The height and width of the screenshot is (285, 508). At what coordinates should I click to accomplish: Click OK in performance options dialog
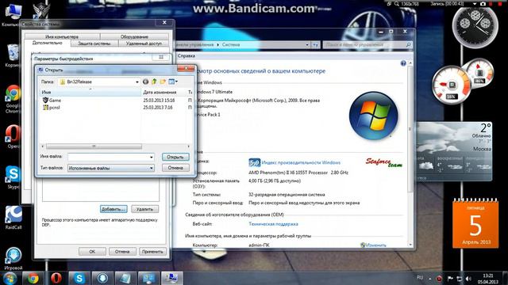[x=92, y=252]
